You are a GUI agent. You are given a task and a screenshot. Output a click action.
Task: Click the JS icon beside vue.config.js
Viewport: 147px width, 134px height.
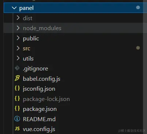17,128
